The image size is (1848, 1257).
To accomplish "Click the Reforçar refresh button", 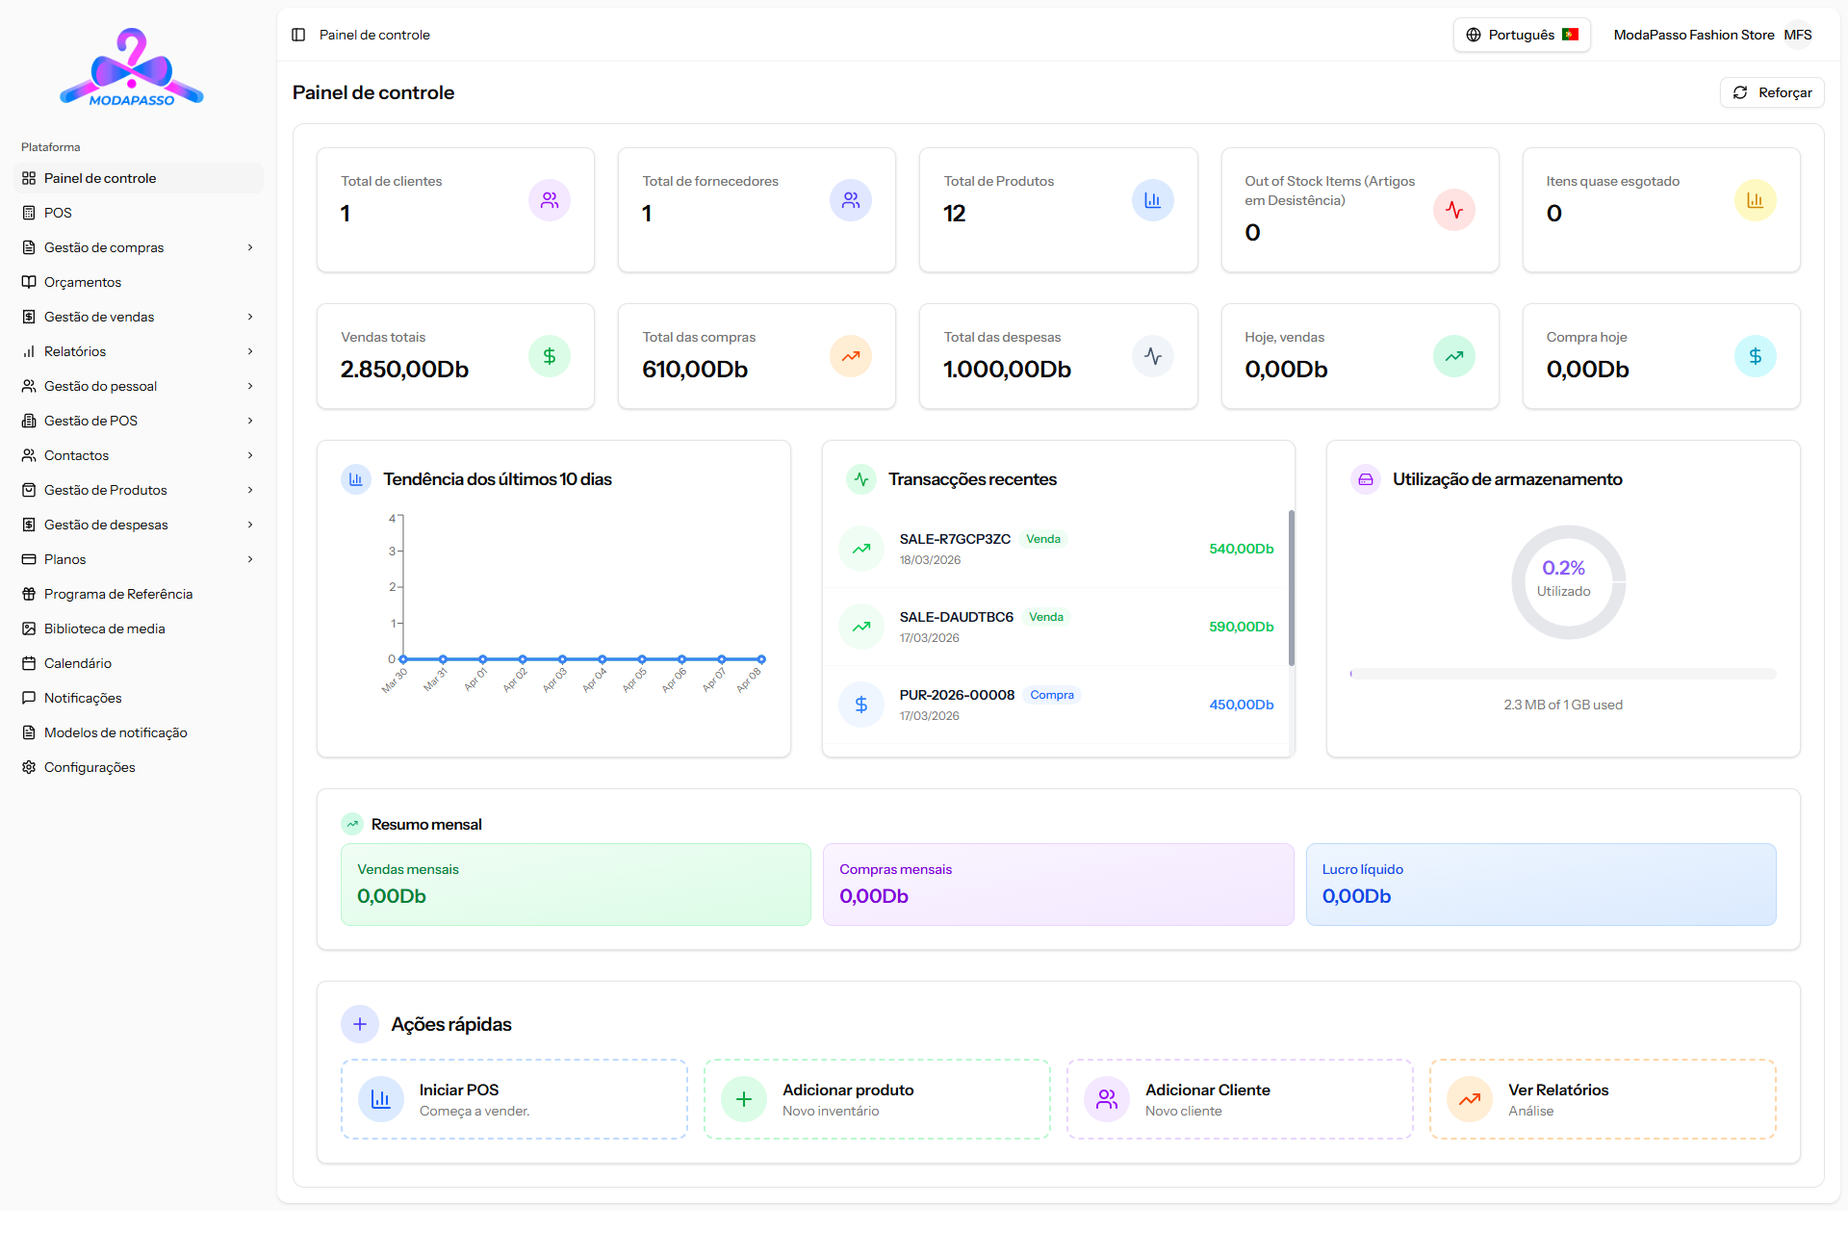I will (x=1772, y=92).
